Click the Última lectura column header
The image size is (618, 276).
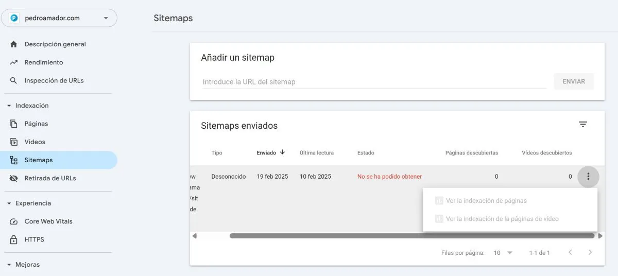pyautogui.click(x=317, y=153)
